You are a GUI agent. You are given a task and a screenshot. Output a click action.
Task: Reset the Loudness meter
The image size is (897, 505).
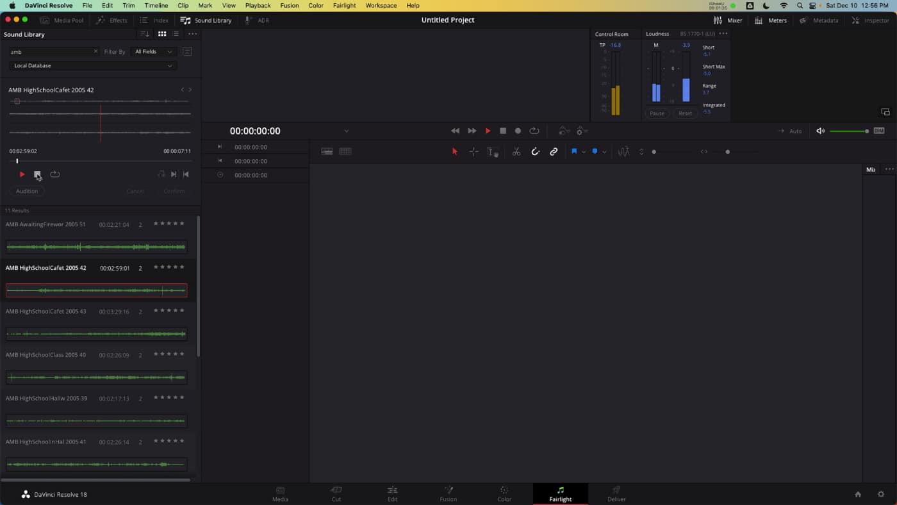[685, 113]
